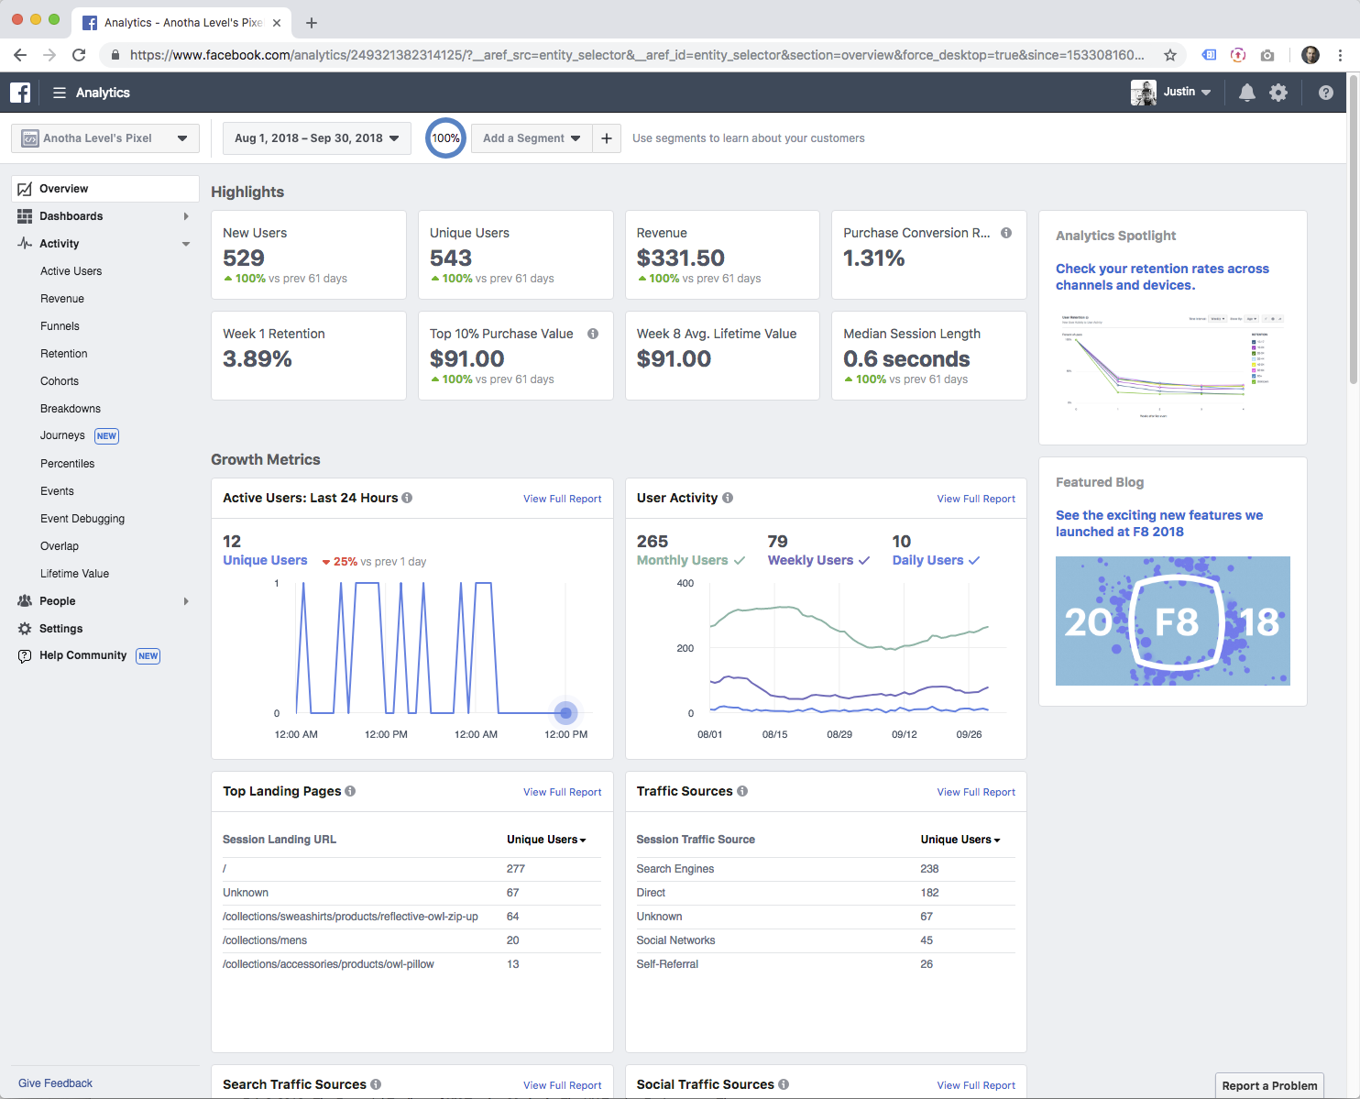Open Lifetime Value in the sidebar
The image size is (1360, 1099).
[x=74, y=574]
